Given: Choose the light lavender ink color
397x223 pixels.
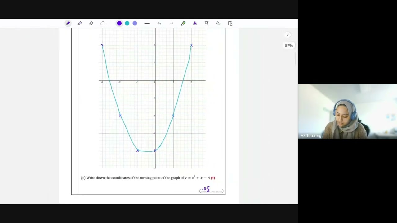Looking at the screenshot, I should click(135, 24).
